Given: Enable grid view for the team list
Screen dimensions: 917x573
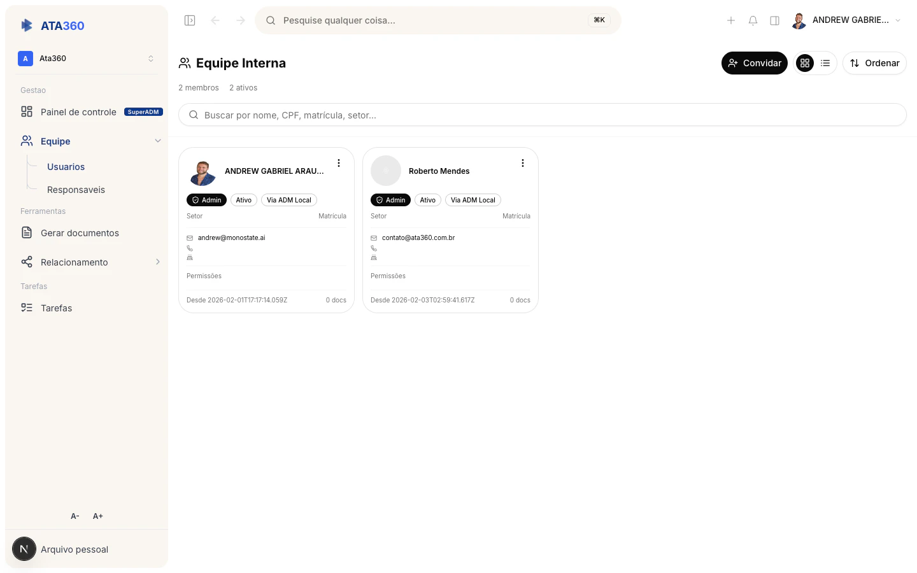Looking at the screenshot, I should point(804,63).
